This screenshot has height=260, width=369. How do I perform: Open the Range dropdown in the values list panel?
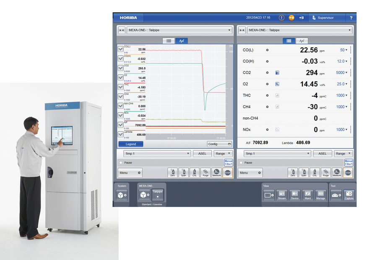pos(343,154)
